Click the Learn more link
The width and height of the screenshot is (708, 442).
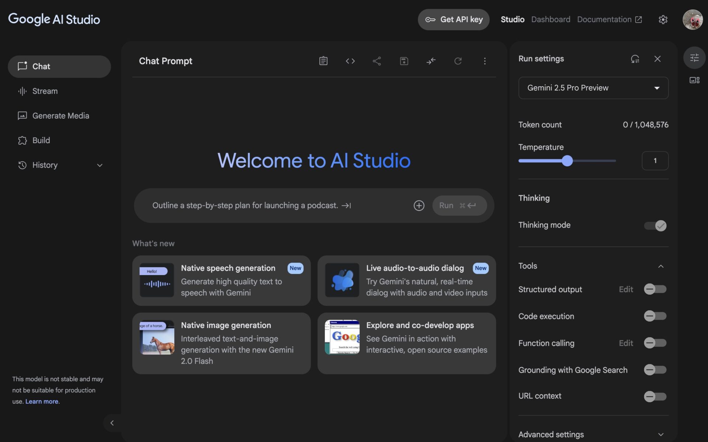pyautogui.click(x=42, y=401)
